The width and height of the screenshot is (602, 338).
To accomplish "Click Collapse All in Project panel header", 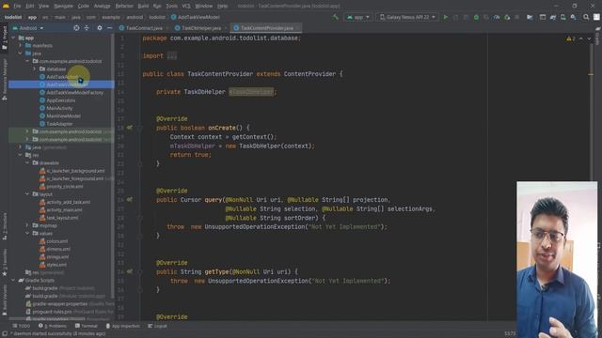I will tap(87, 28).
